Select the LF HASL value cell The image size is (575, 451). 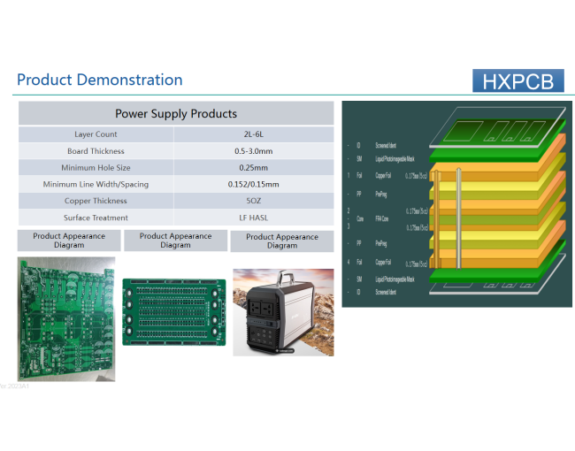[253, 218]
